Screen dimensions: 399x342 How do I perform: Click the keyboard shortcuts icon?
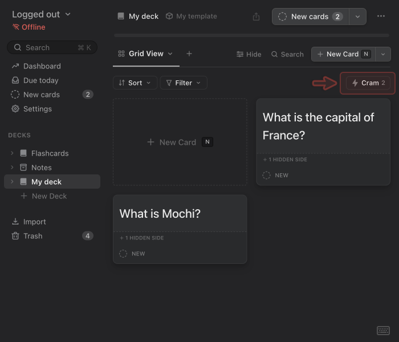click(x=383, y=331)
